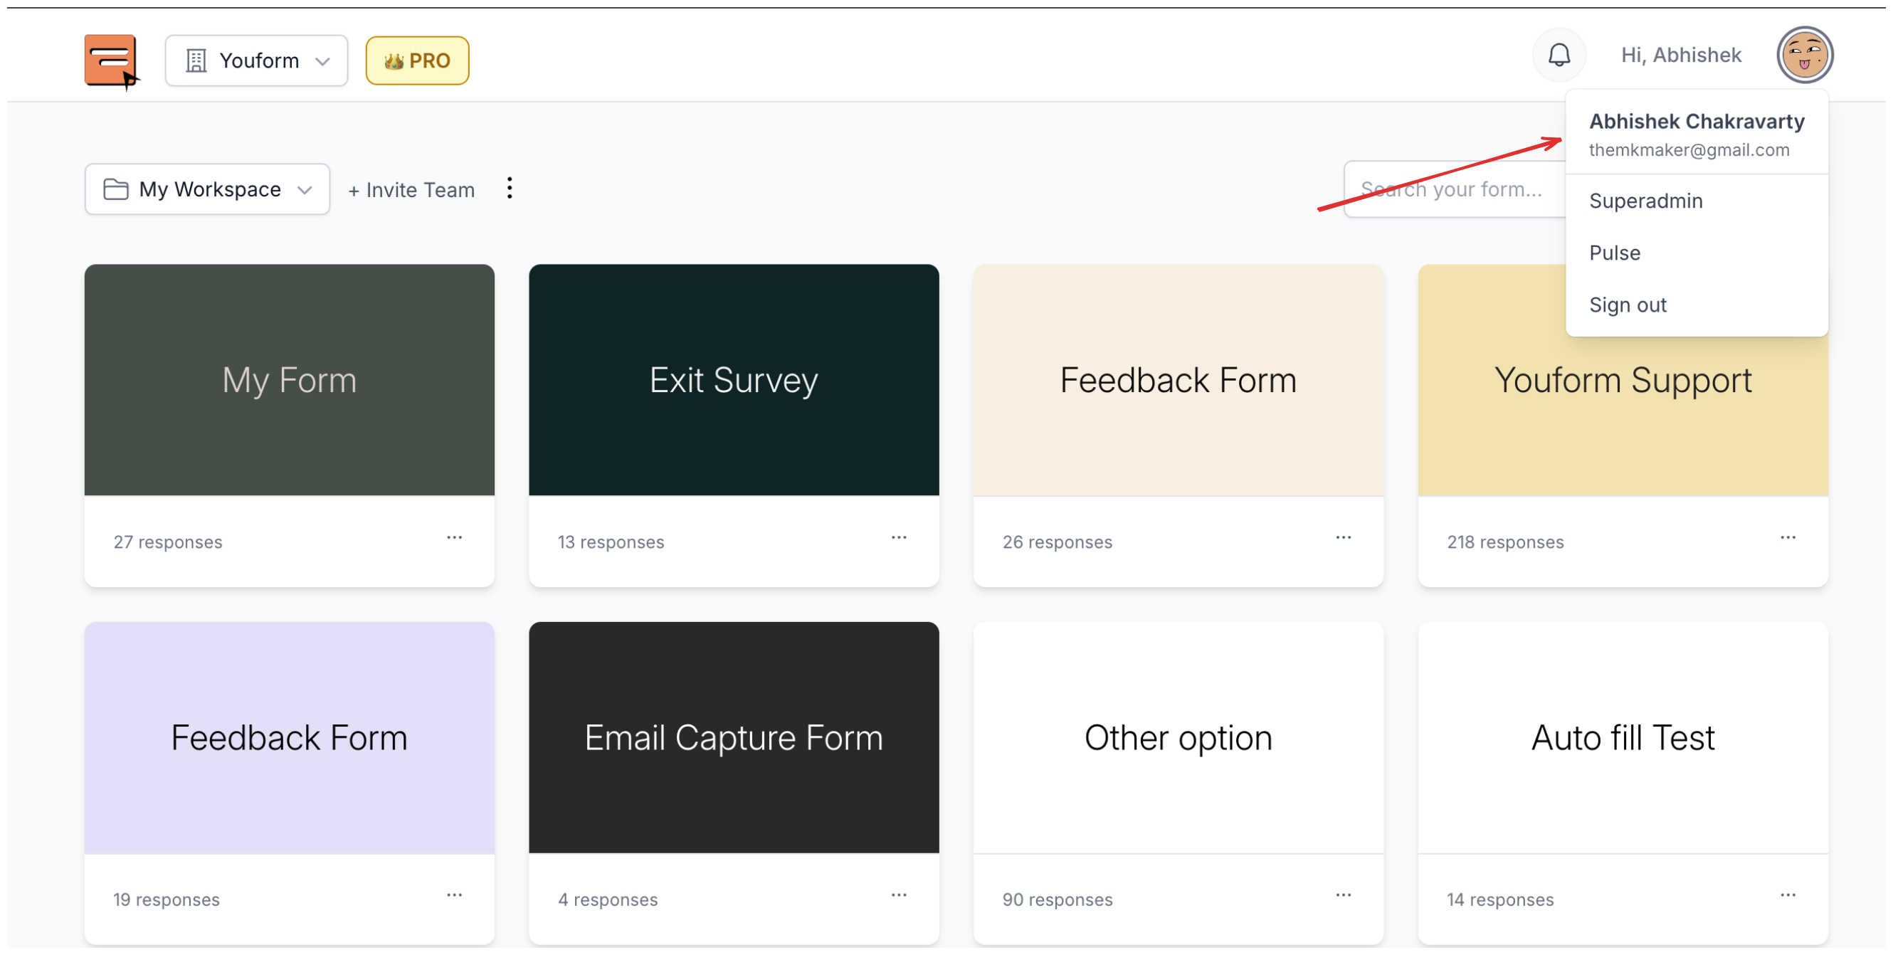This screenshot has width=1893, height=955.
Task: Click the Youform orange logo icon
Action: click(111, 61)
